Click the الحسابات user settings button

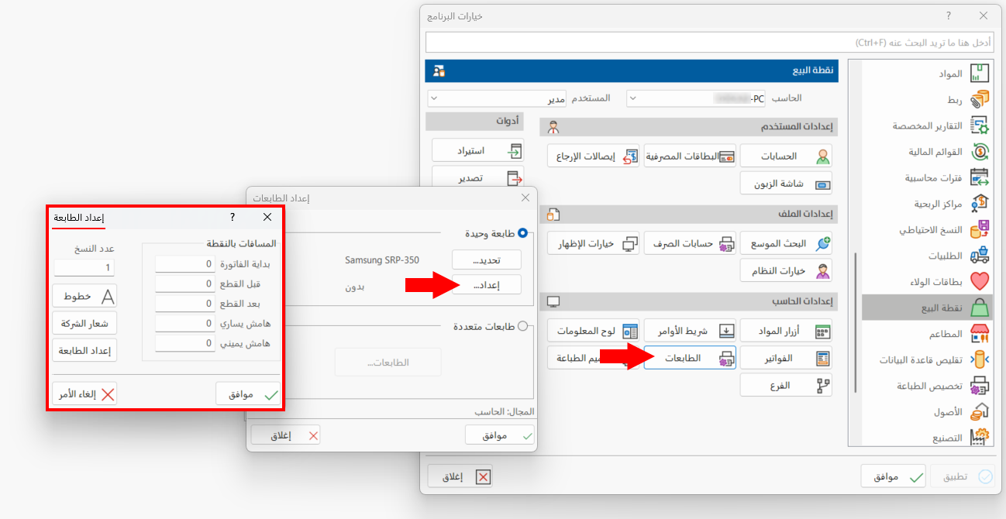click(x=786, y=156)
